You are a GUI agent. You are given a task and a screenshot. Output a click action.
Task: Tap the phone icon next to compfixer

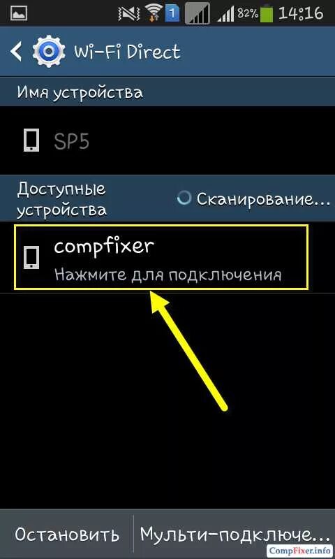coord(31,257)
